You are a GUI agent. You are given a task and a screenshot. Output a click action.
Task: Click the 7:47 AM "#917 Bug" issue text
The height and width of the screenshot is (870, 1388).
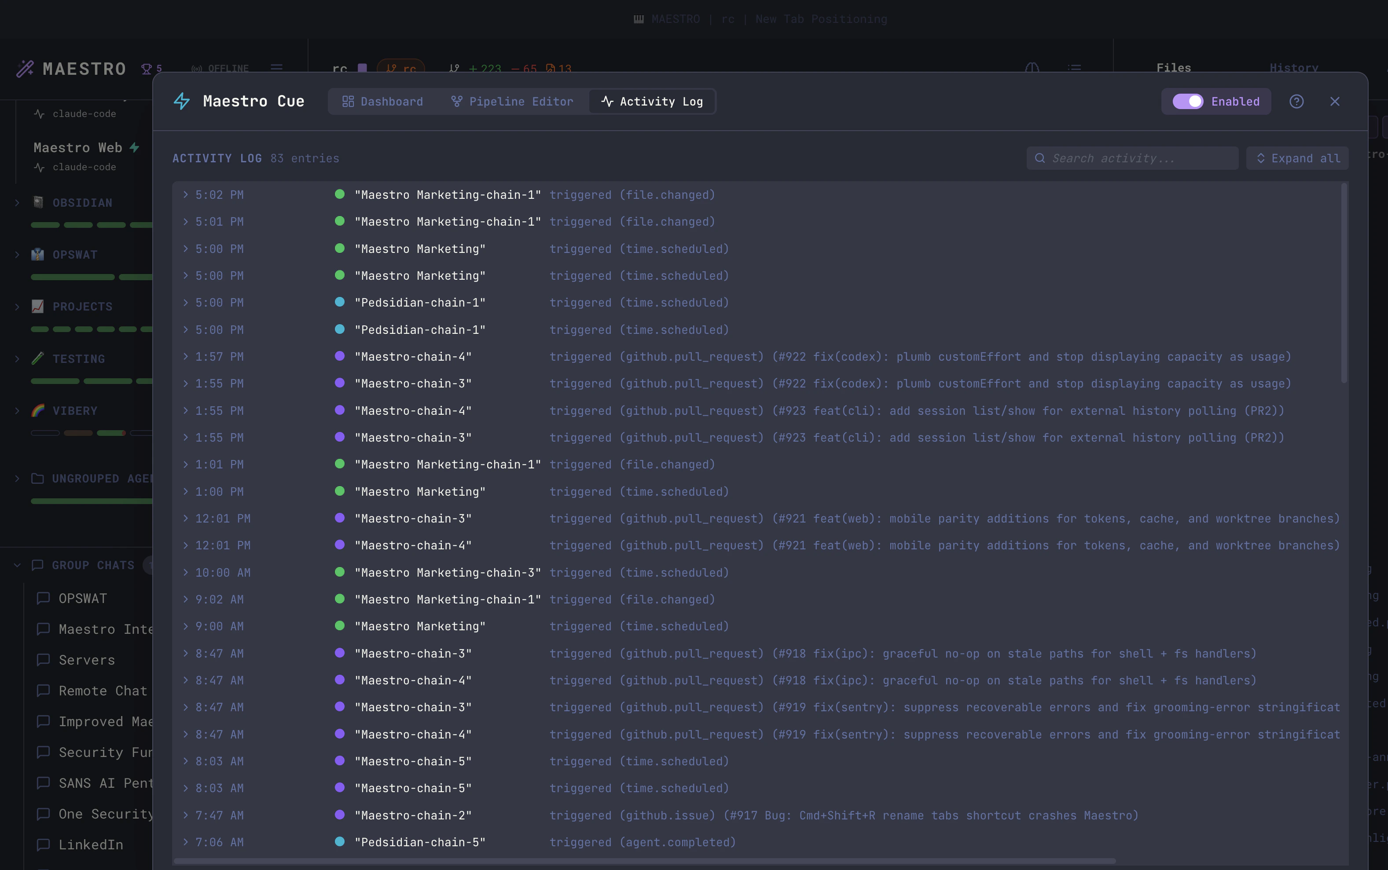[x=931, y=815]
